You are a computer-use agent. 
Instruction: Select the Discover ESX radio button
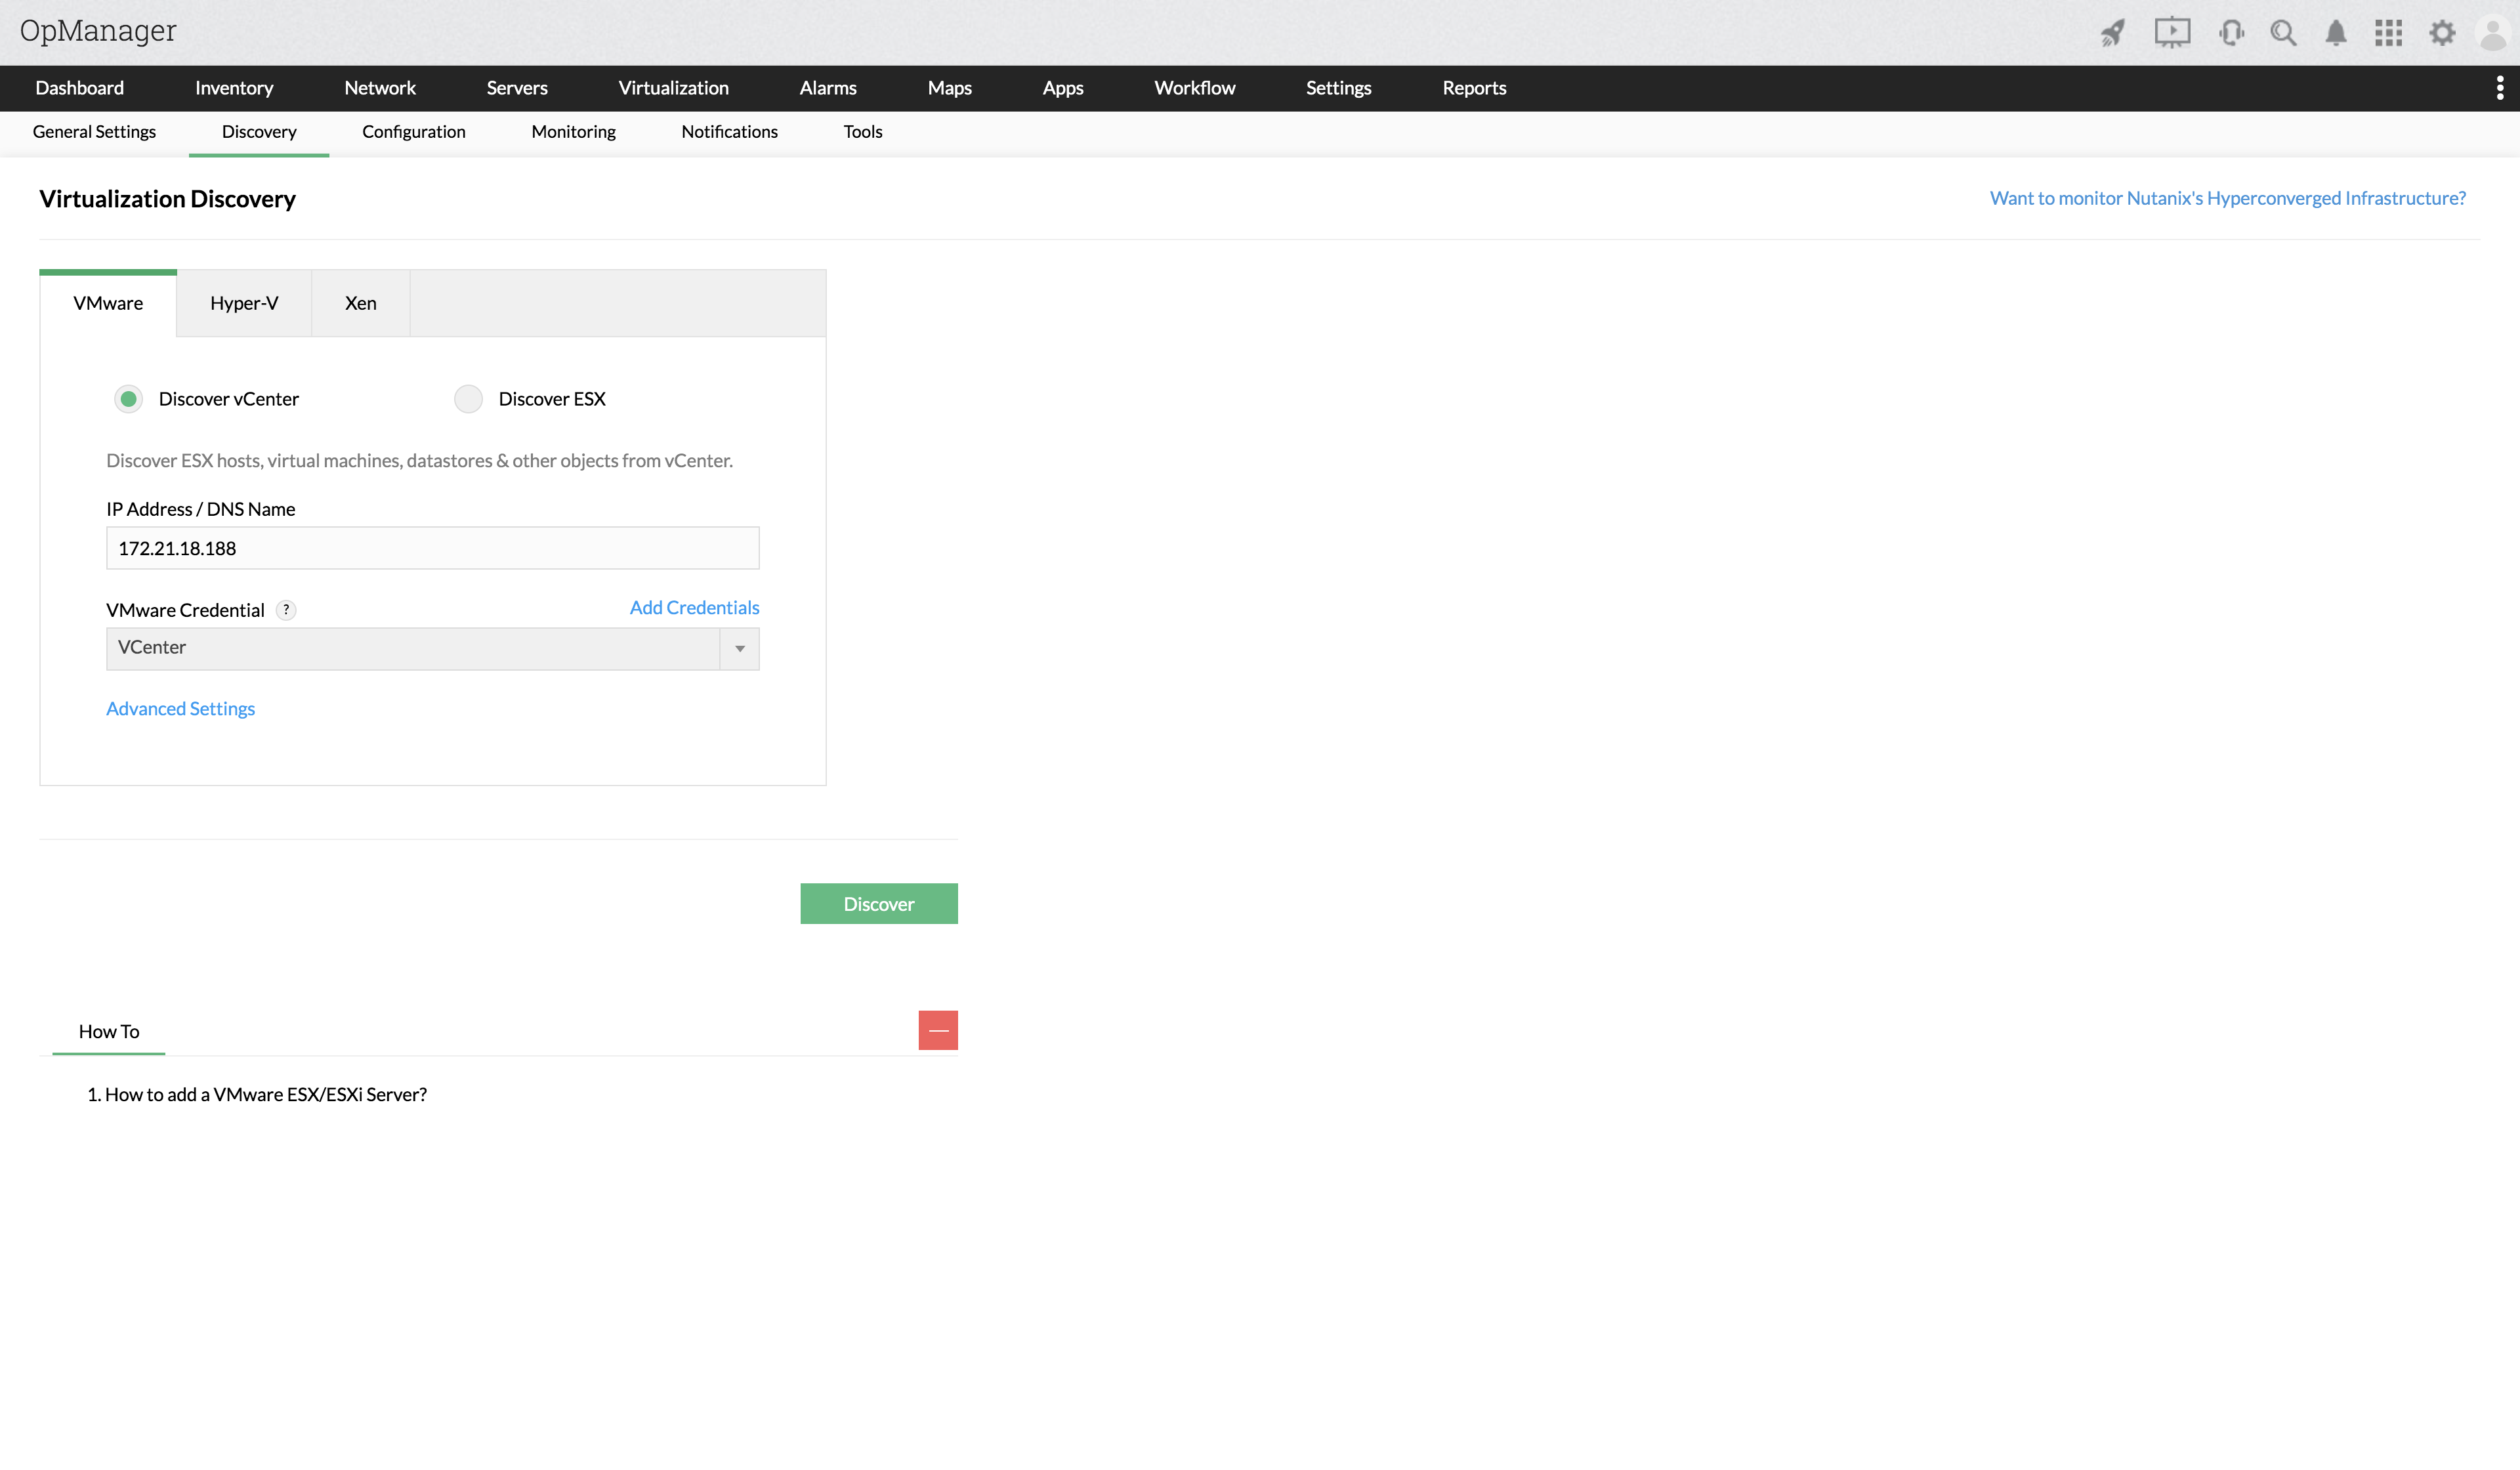pos(468,399)
